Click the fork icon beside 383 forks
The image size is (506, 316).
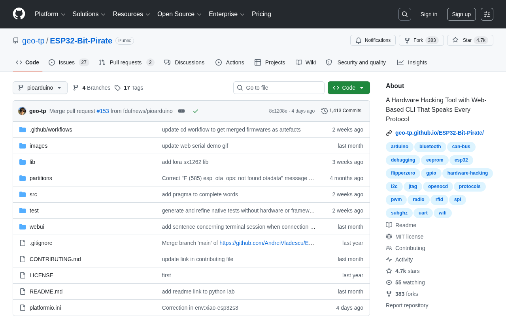coord(389,294)
